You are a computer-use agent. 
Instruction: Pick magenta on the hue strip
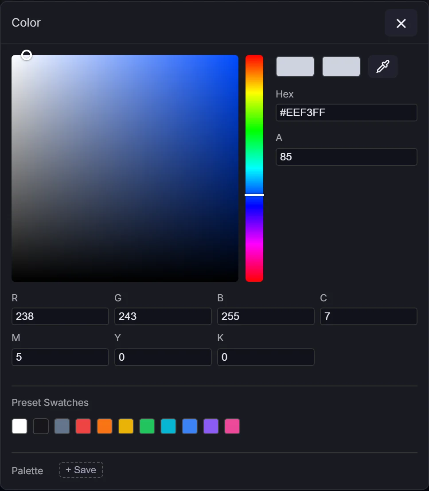pyautogui.click(x=254, y=244)
